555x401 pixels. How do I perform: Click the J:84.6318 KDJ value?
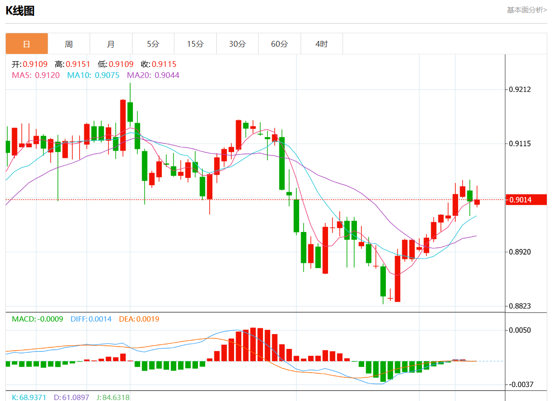[x=113, y=397]
